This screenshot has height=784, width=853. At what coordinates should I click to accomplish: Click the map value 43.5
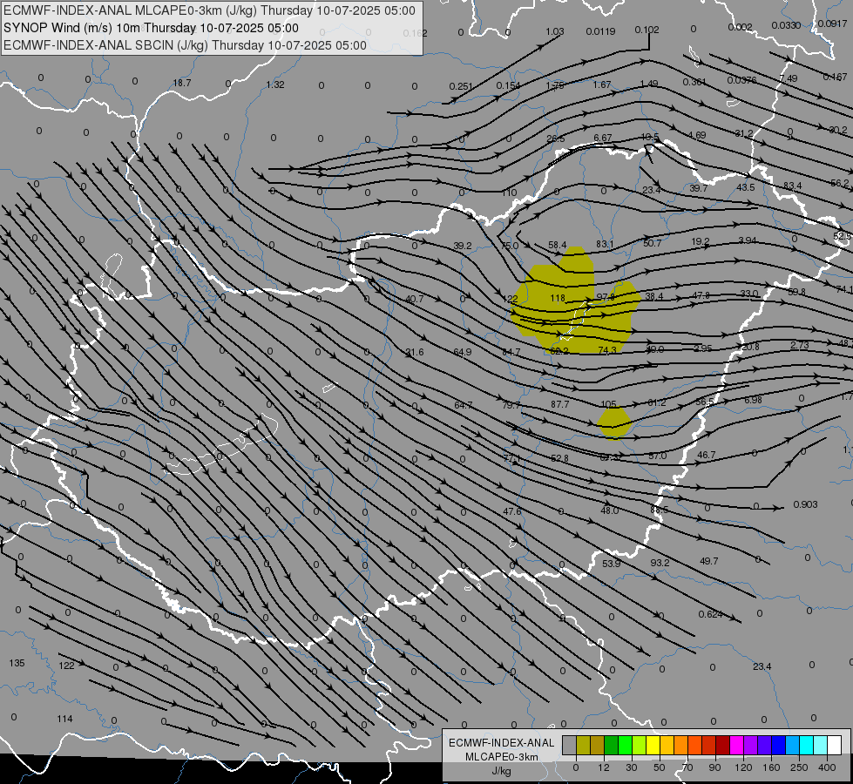[745, 187]
